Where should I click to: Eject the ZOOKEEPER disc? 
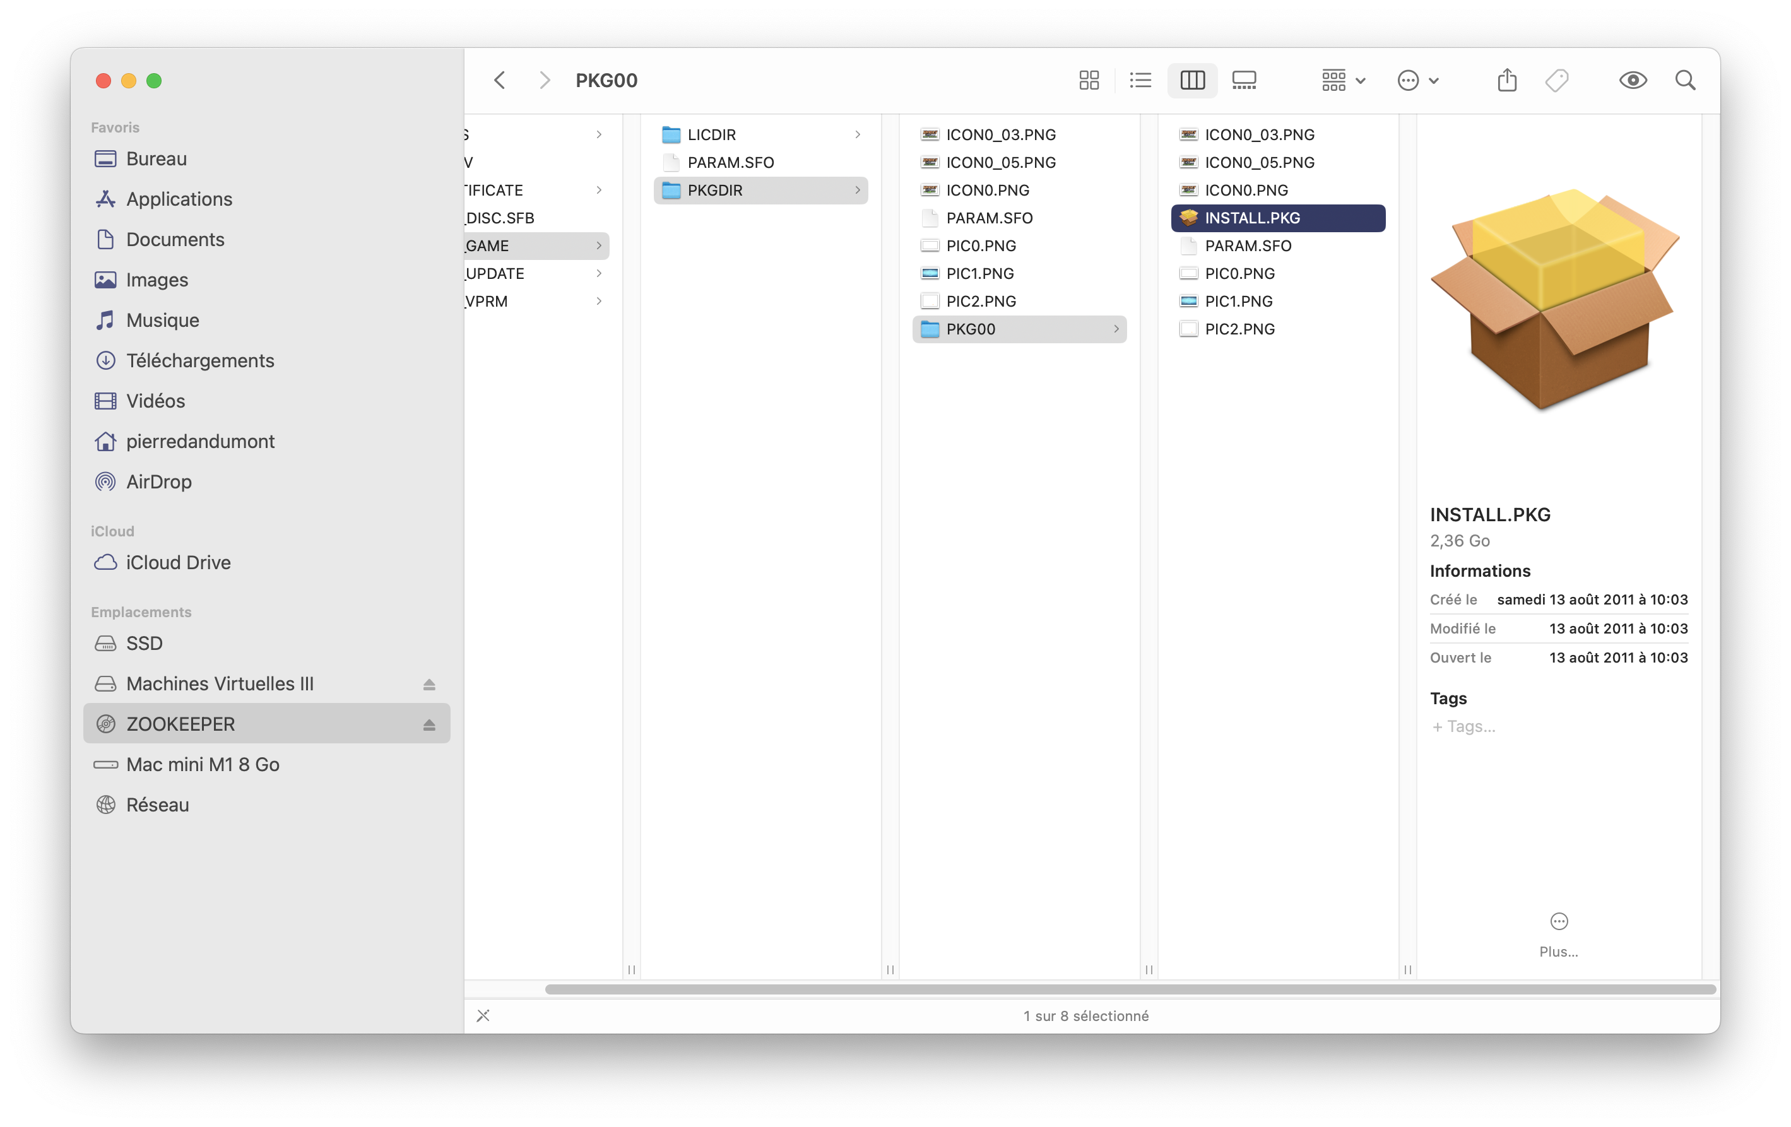click(429, 724)
